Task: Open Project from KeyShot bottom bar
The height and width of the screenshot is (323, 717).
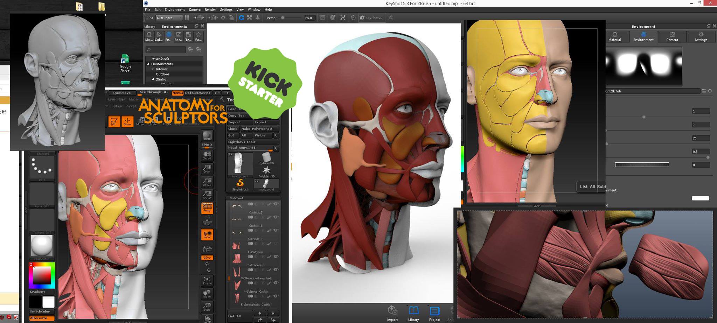Action: 434,313
